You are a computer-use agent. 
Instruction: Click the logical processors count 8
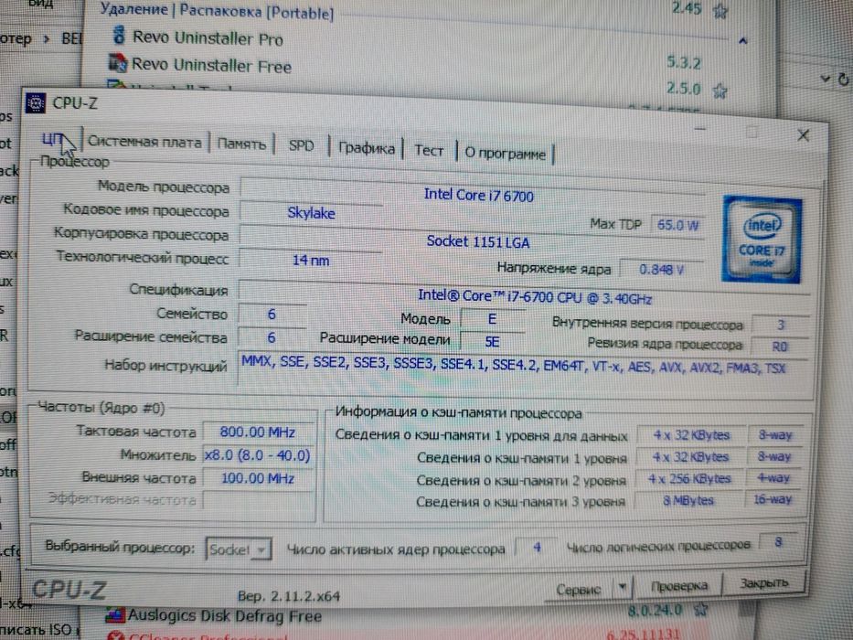click(778, 542)
